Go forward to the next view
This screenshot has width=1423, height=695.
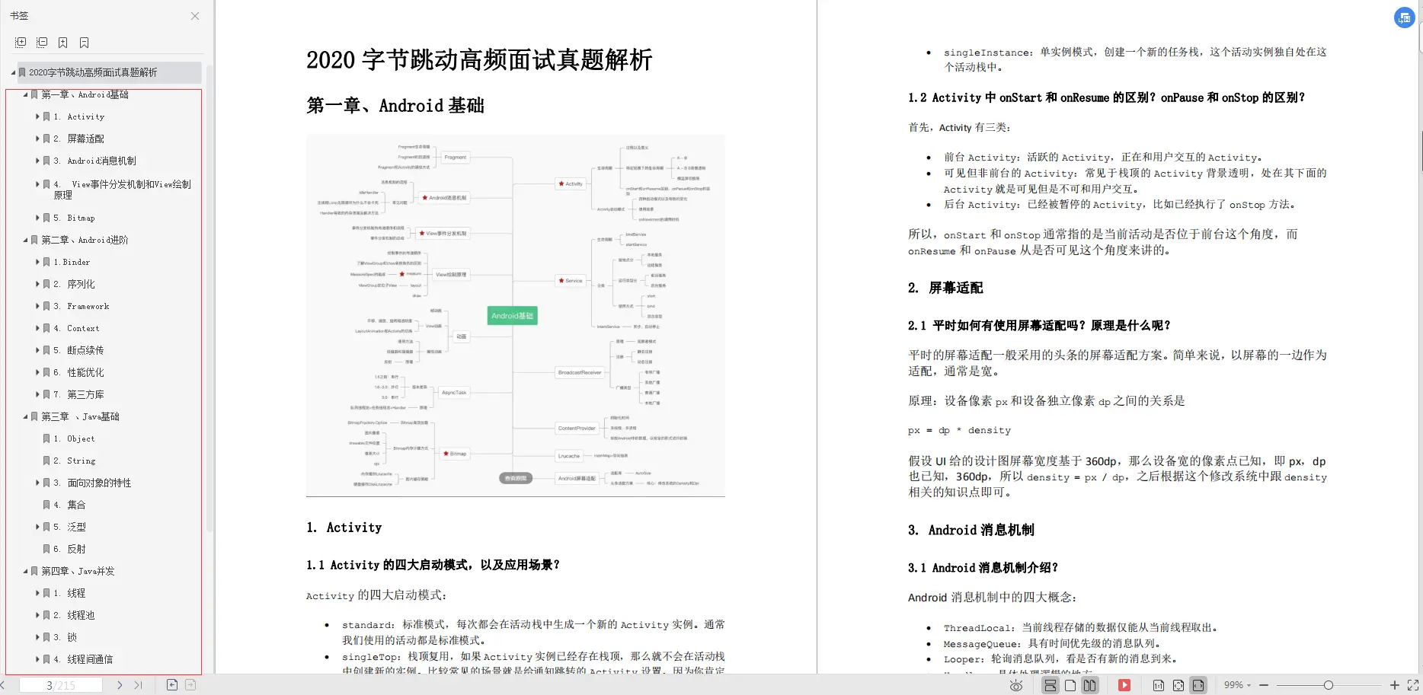(x=190, y=685)
